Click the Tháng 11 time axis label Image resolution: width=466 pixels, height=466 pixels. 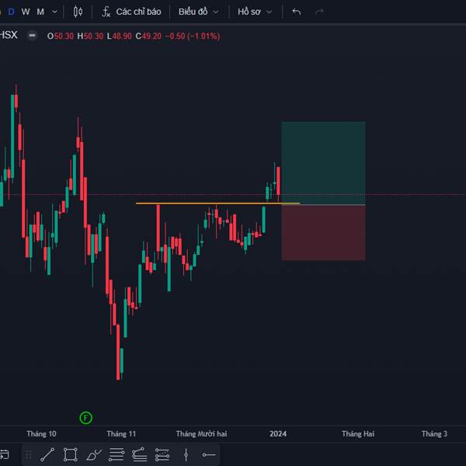(121, 434)
